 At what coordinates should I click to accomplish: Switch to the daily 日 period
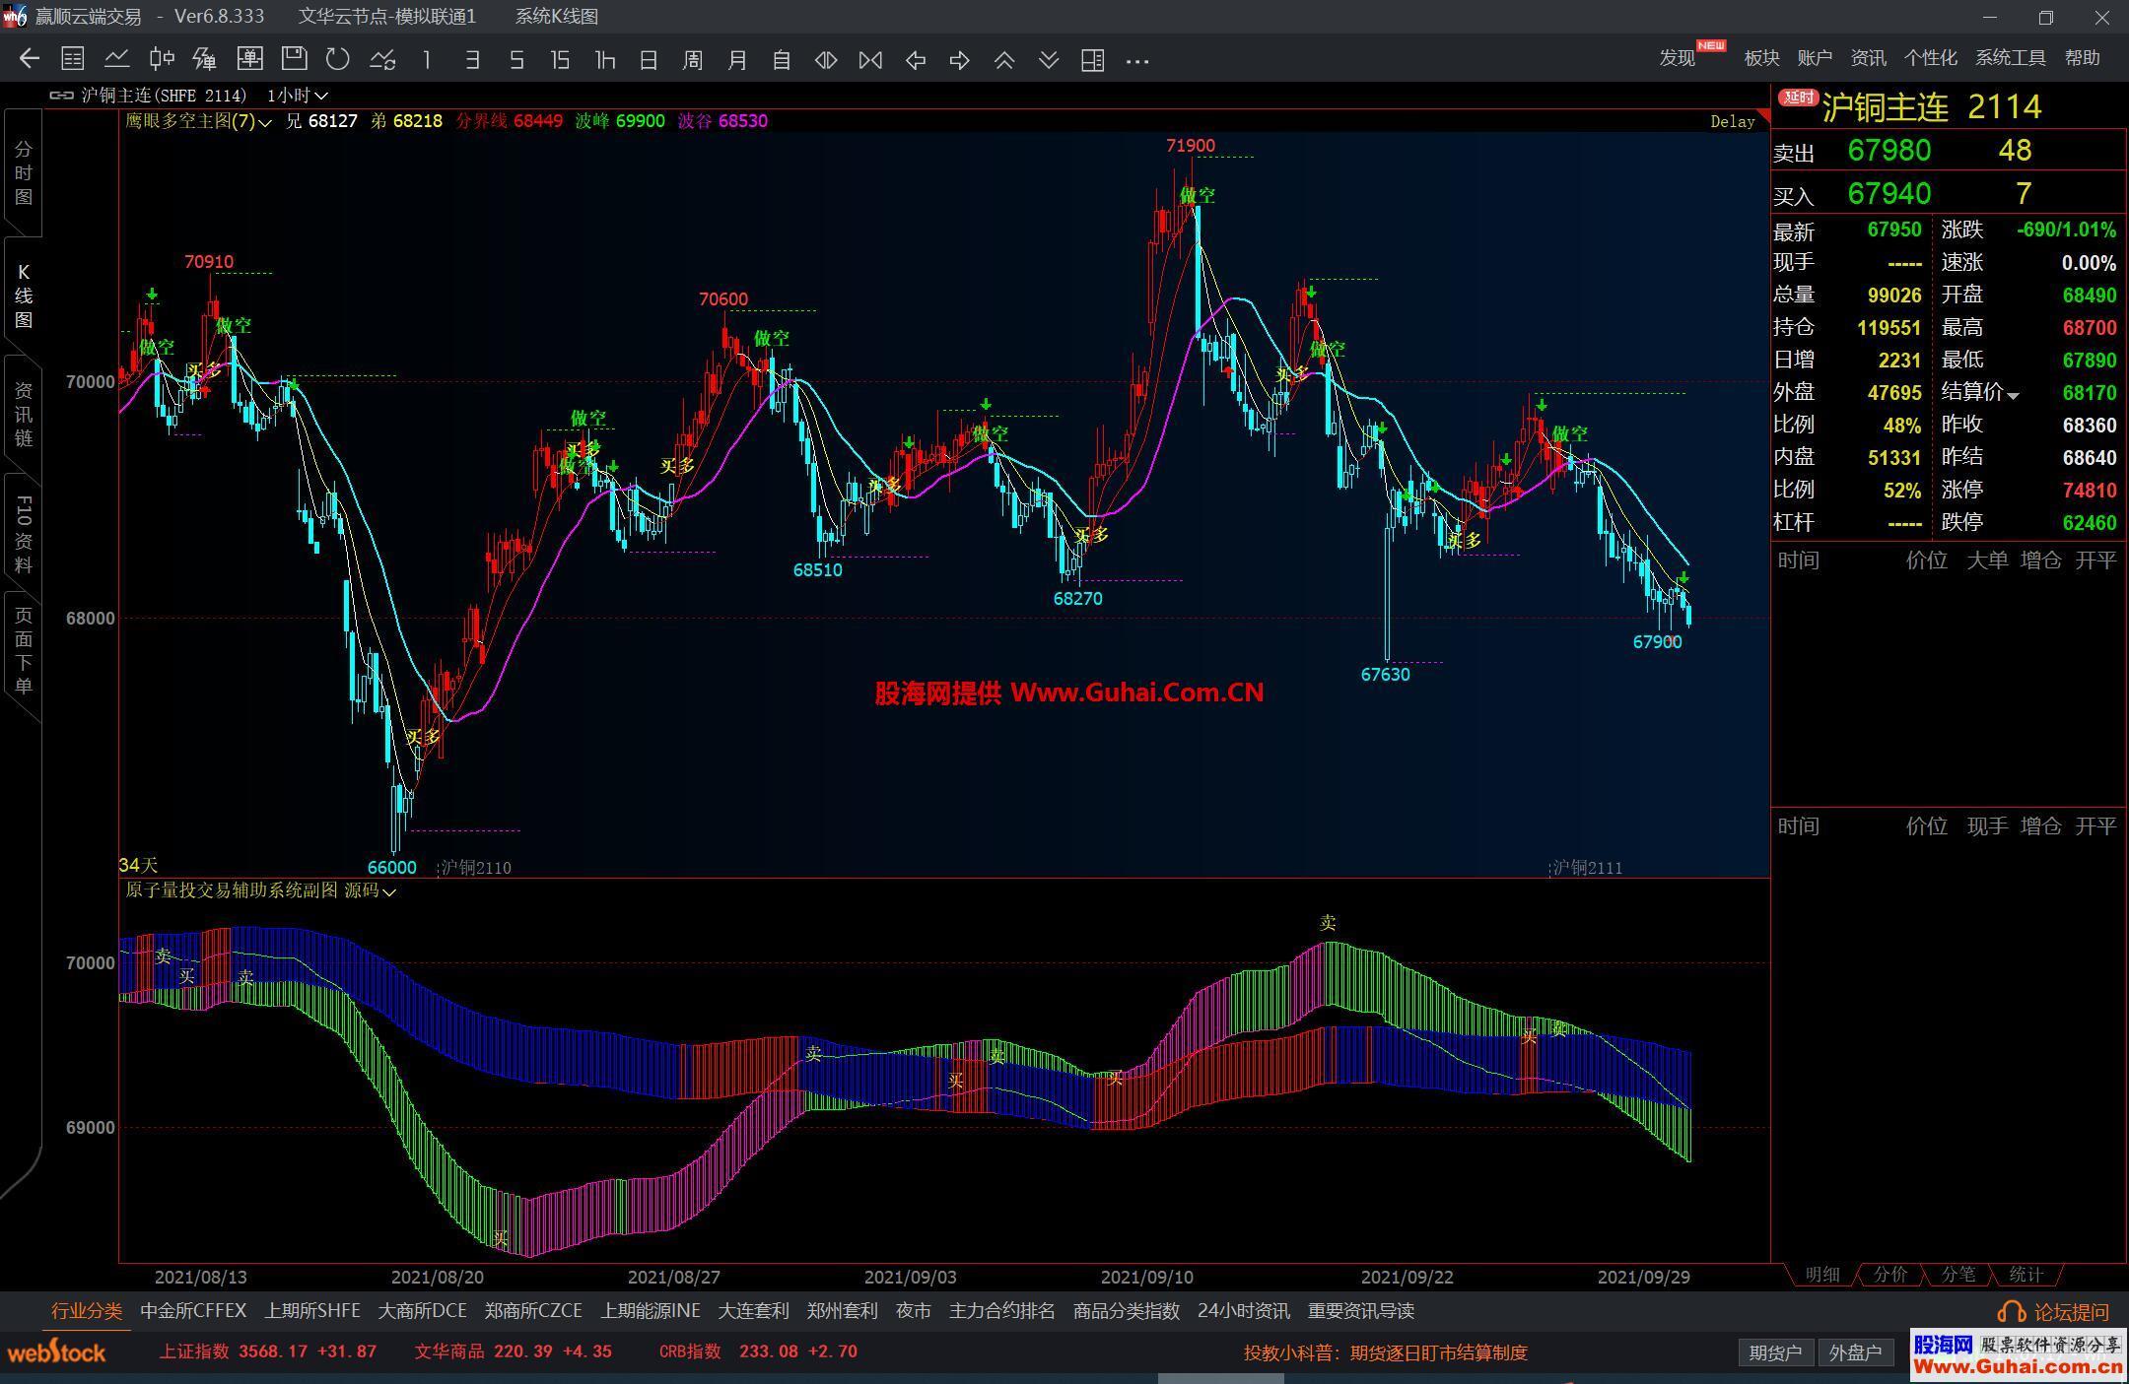coord(649,60)
